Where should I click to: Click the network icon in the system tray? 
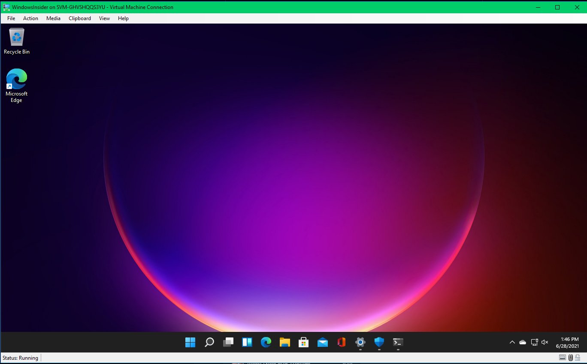pos(534,342)
